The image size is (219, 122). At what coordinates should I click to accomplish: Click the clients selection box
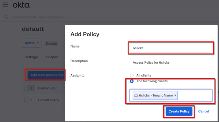(171, 96)
